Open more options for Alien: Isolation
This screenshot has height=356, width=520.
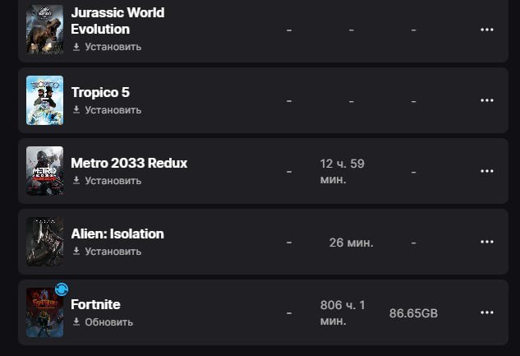click(x=486, y=242)
